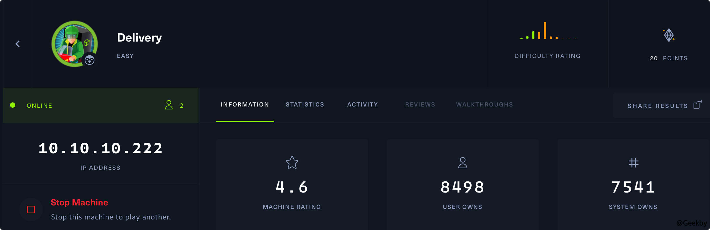Open the Information tab
This screenshot has width=710, height=230.
[x=245, y=105]
